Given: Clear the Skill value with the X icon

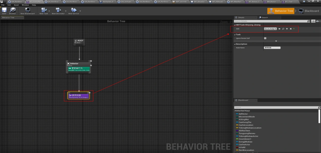Looking at the screenshot, I should pyautogui.click(x=291, y=29).
